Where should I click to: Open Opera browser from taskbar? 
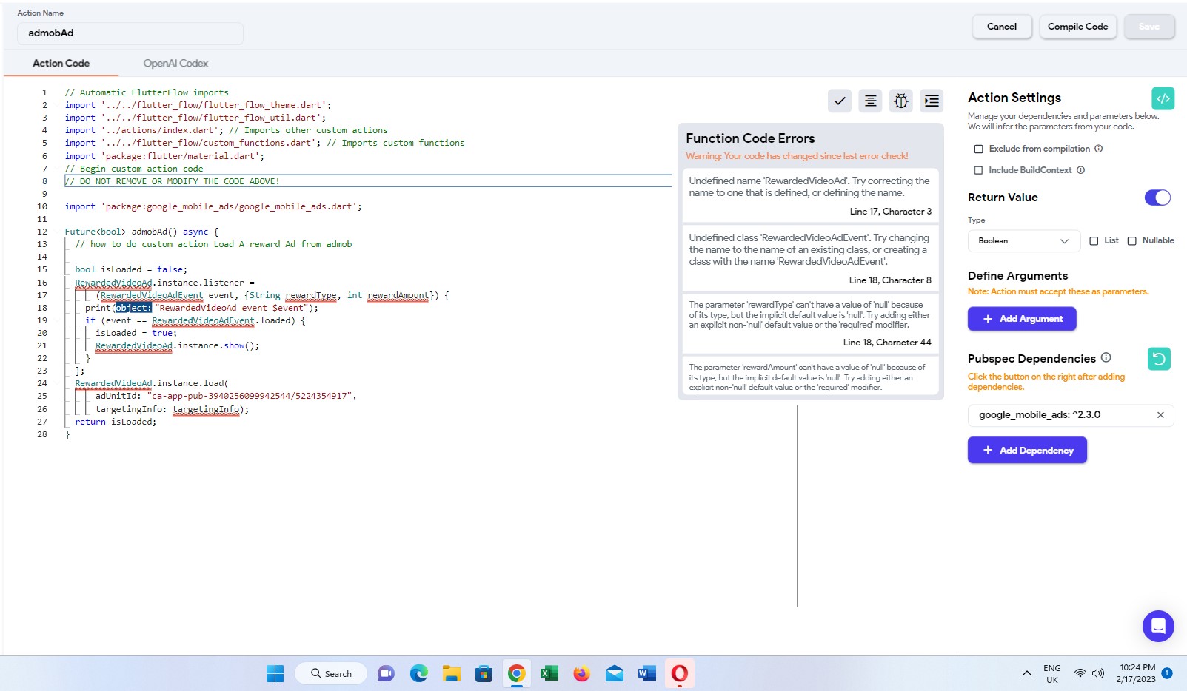point(680,673)
